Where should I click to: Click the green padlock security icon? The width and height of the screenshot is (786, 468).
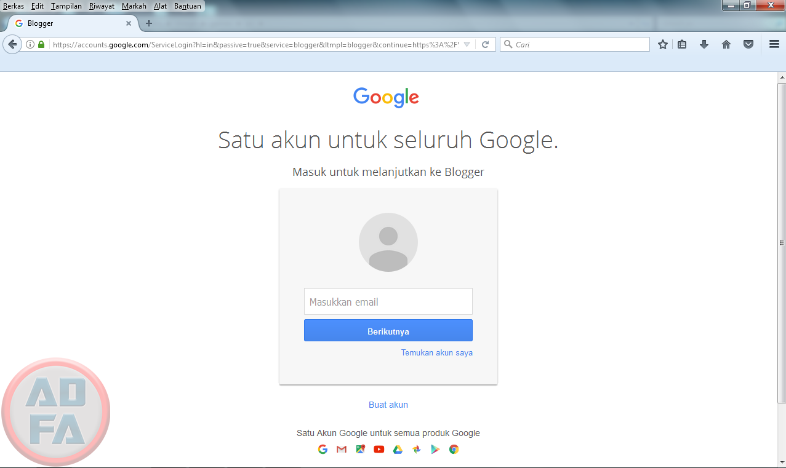click(x=41, y=44)
